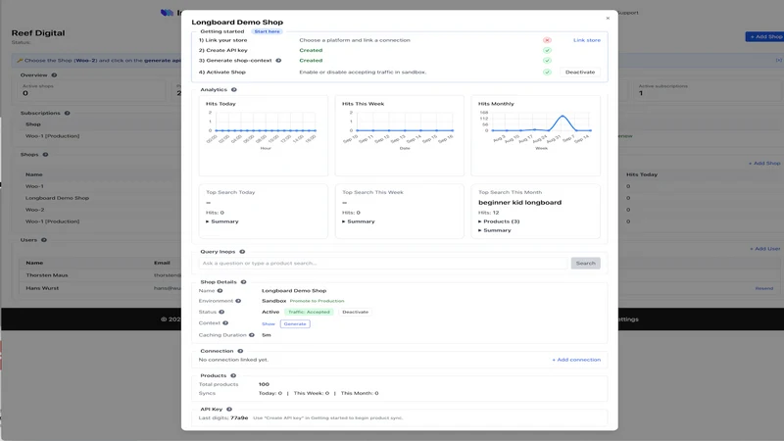Viewport: 784px width, 441px height.
Task: Select Woo-1 [Production] under Subscriptions
Action: pyautogui.click(x=53, y=136)
